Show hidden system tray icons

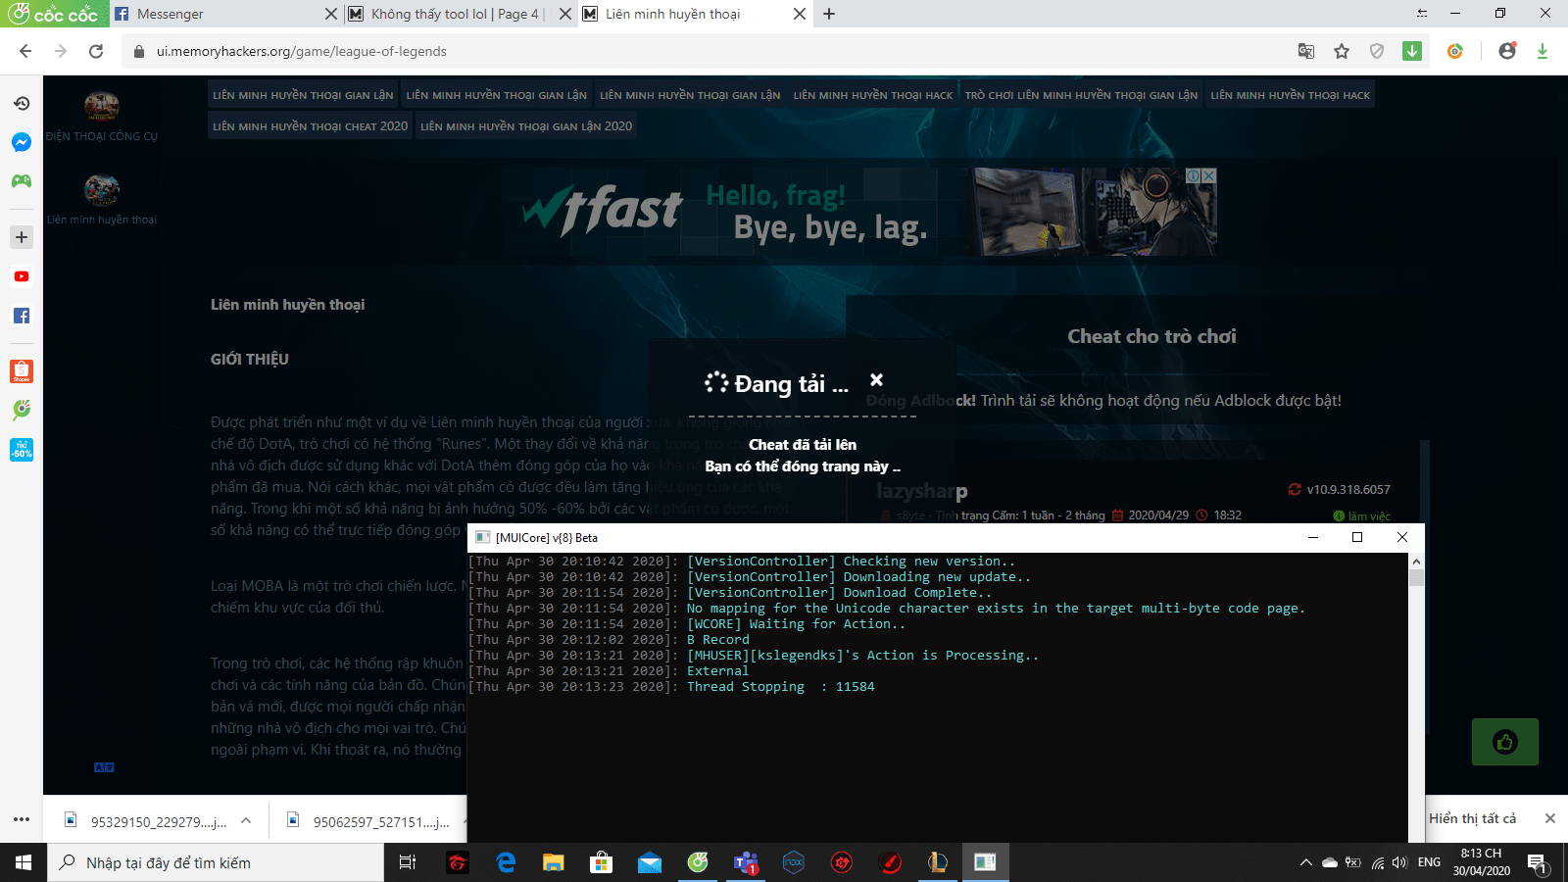pyautogui.click(x=1305, y=862)
